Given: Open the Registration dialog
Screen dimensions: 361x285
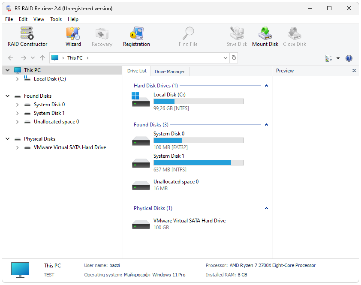Looking at the screenshot, I should (x=136, y=36).
